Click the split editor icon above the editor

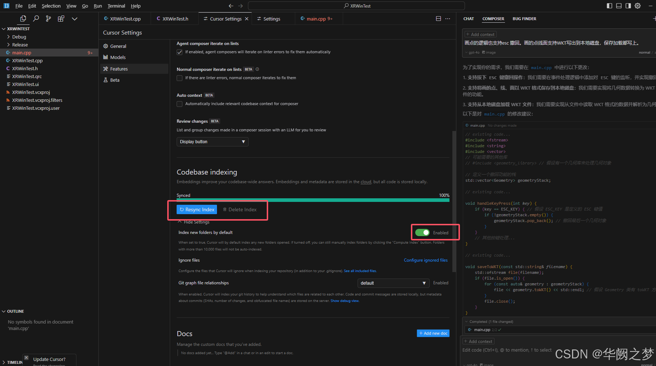point(438,18)
